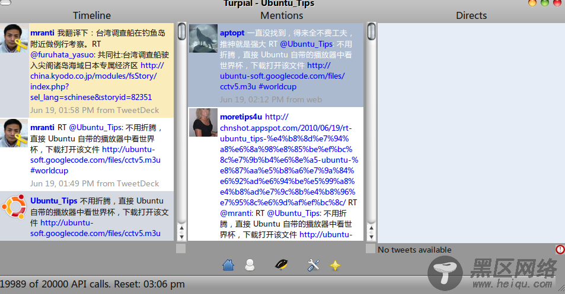Open aptopt wolf avatar
The width and height of the screenshot is (565, 294).
pyautogui.click(x=203, y=38)
